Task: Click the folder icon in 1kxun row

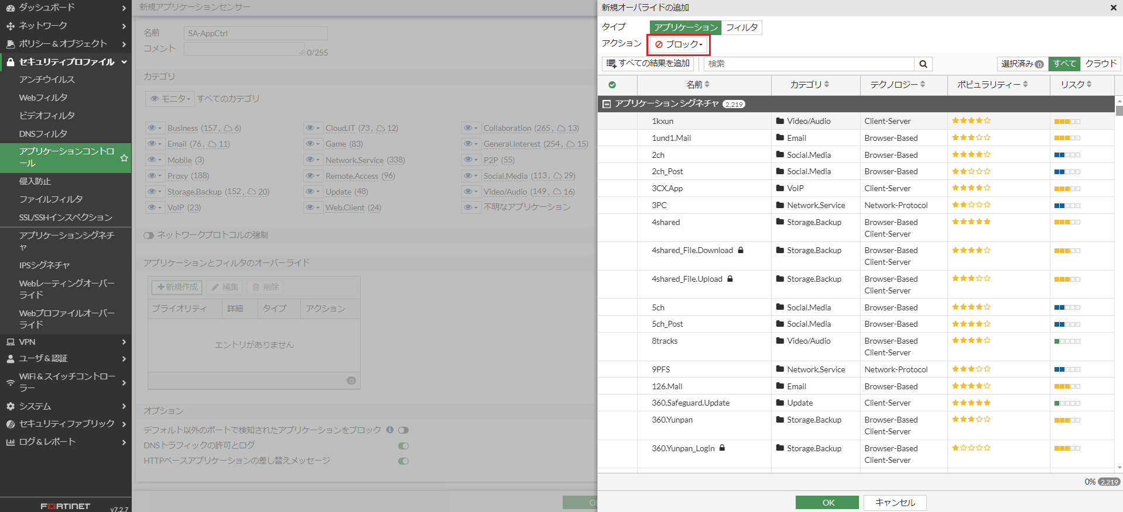Action: coord(780,121)
